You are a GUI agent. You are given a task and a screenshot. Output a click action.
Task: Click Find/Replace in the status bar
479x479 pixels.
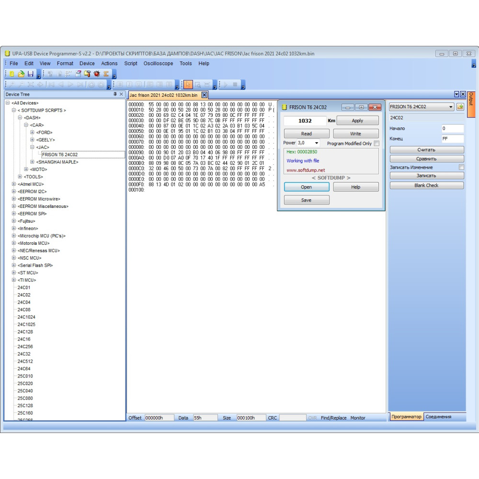click(x=333, y=418)
